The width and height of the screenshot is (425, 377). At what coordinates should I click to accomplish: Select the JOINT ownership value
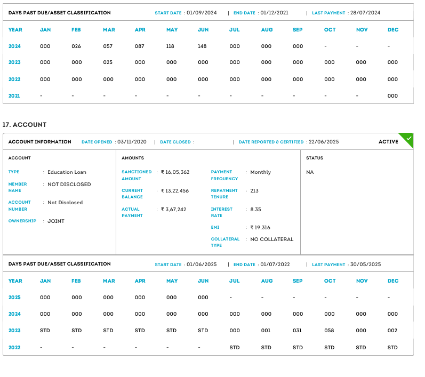56,221
